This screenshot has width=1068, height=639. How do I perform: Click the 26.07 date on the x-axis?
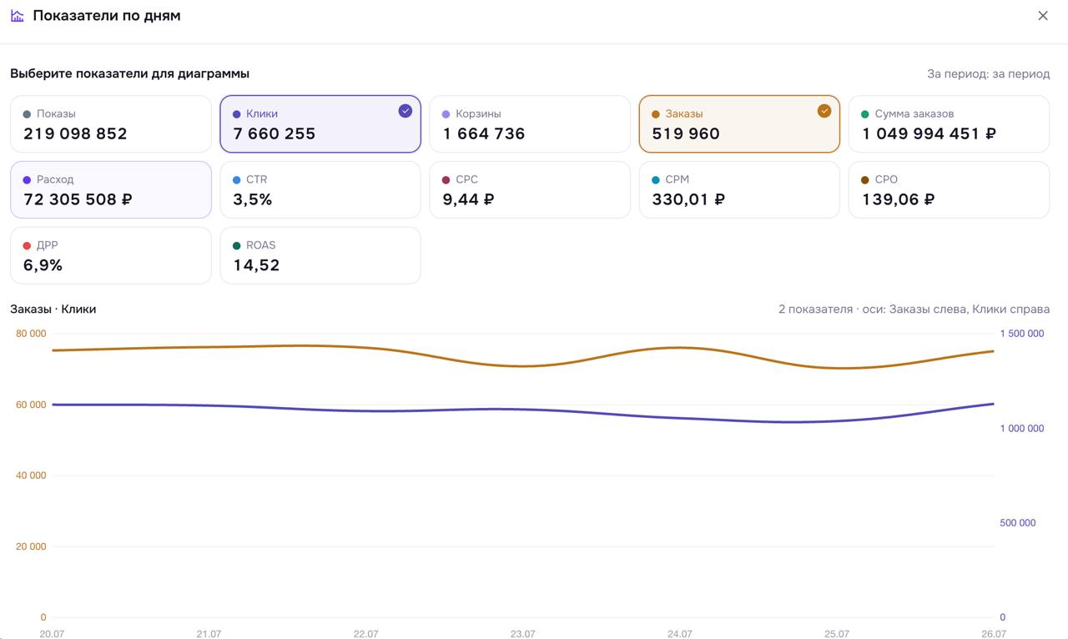[x=994, y=634]
